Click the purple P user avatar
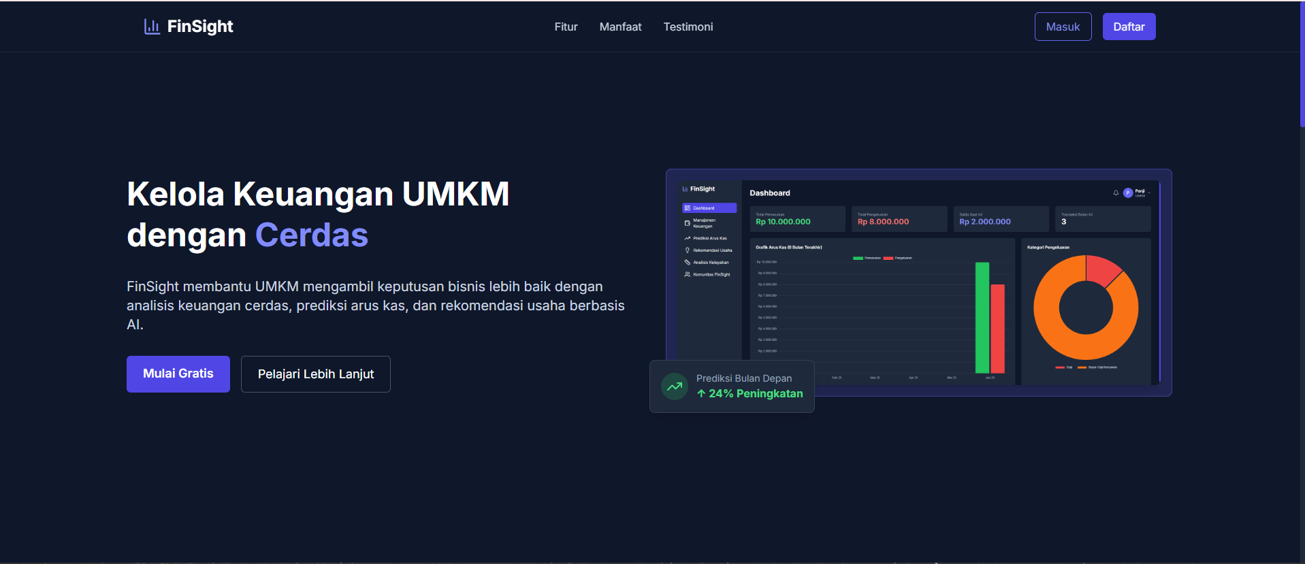This screenshot has height=564, width=1305. pyautogui.click(x=1127, y=193)
